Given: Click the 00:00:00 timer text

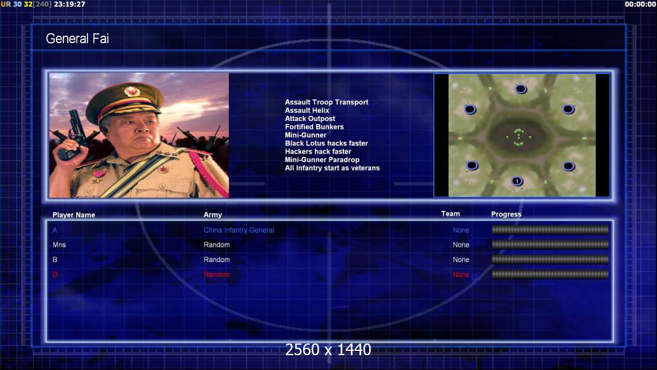Looking at the screenshot, I should 640,4.
